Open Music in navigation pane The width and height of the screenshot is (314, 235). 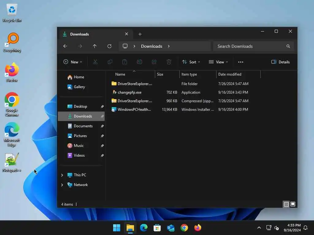coord(78,146)
